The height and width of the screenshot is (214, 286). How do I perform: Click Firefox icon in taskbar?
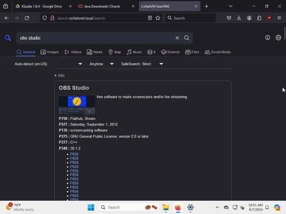pos(178,207)
